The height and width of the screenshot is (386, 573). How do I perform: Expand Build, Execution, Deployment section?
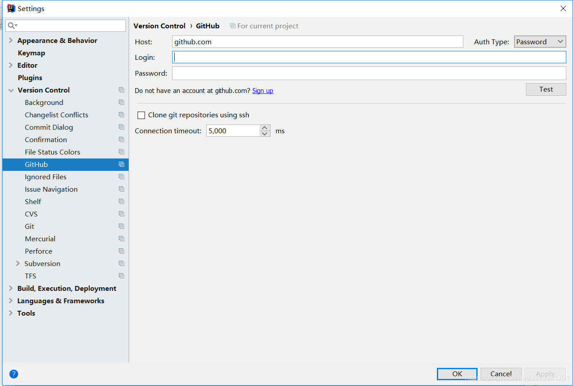pyautogui.click(x=11, y=288)
